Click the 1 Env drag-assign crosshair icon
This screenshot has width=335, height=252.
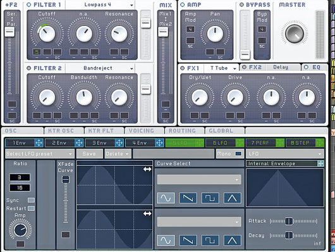39,143
